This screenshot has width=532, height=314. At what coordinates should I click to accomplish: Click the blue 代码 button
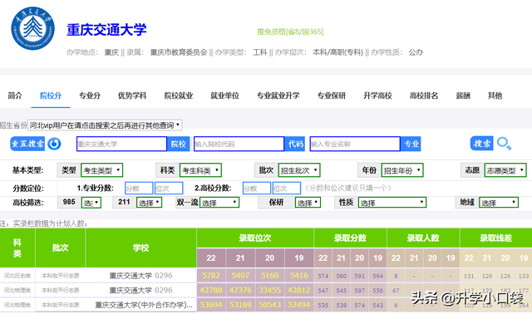295,144
